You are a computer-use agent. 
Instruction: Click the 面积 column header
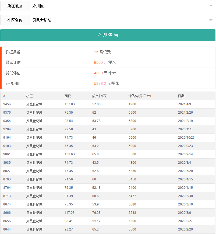point(68,96)
